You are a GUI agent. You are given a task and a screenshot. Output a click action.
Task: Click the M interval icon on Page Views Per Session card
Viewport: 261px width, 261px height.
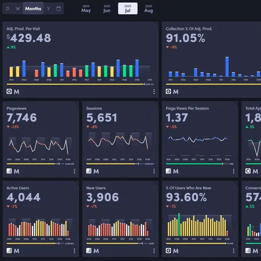point(176,171)
